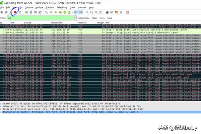Viewport: 201px width, 134px height.
Task: Edit display filters icon
Action: (x=112, y=12)
